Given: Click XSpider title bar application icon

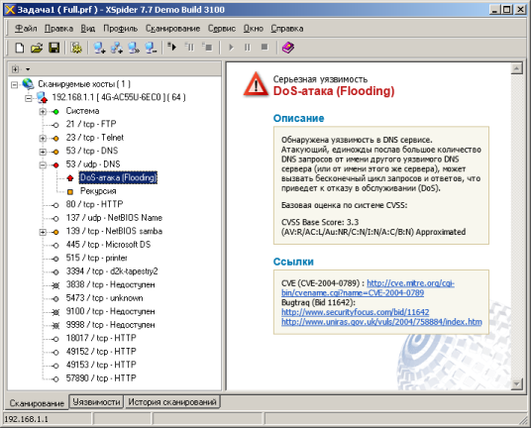Looking at the screenshot, I should click(10, 10).
